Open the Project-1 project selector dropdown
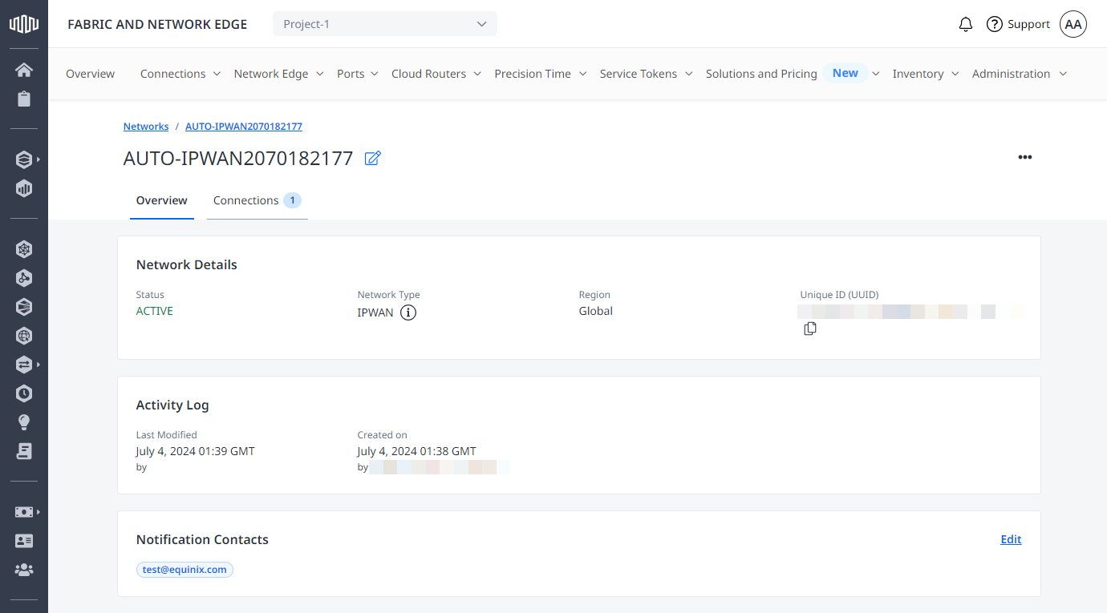1107x613 pixels. pos(385,24)
